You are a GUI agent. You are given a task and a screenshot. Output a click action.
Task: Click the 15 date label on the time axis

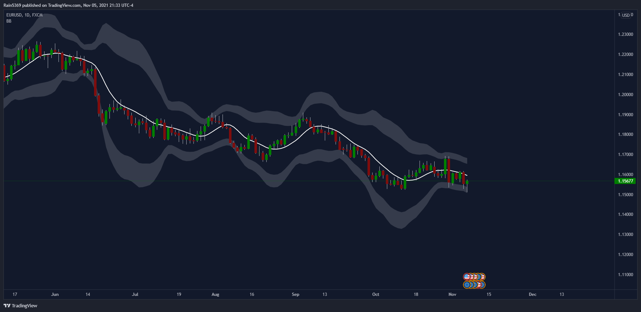click(x=489, y=294)
